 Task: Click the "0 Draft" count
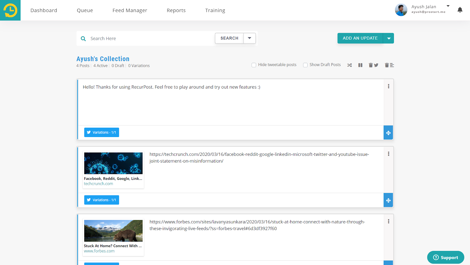pyautogui.click(x=118, y=66)
